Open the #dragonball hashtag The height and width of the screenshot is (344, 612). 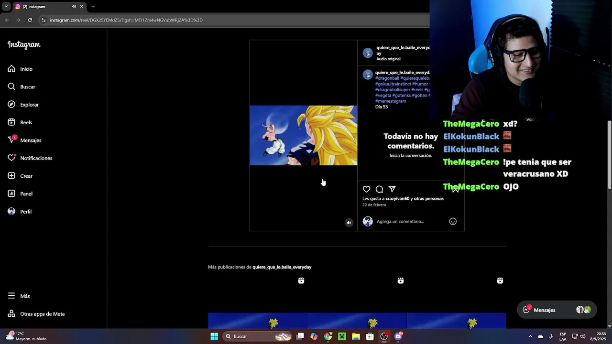click(x=387, y=78)
